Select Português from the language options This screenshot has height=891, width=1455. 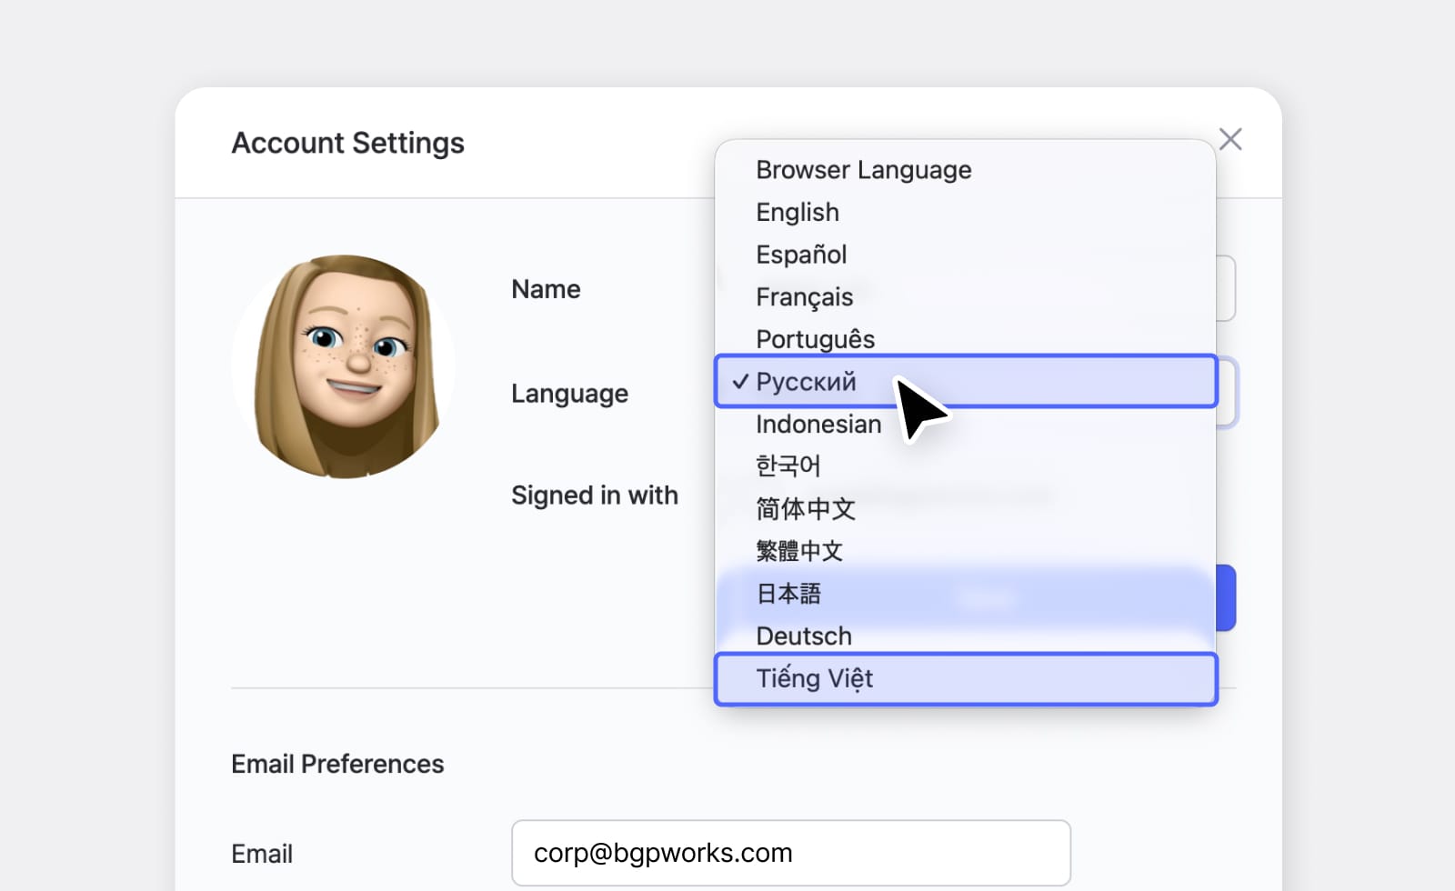point(816,338)
